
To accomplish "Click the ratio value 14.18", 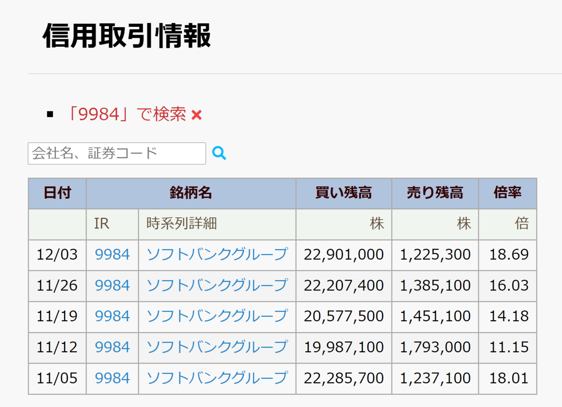I will coord(509,317).
